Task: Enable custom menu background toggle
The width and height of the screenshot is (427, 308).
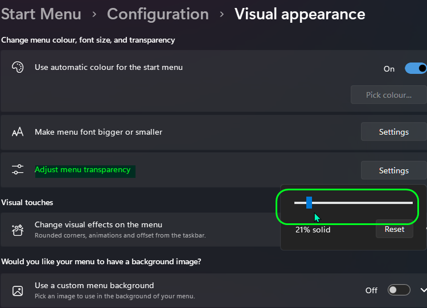Action: pyautogui.click(x=399, y=290)
